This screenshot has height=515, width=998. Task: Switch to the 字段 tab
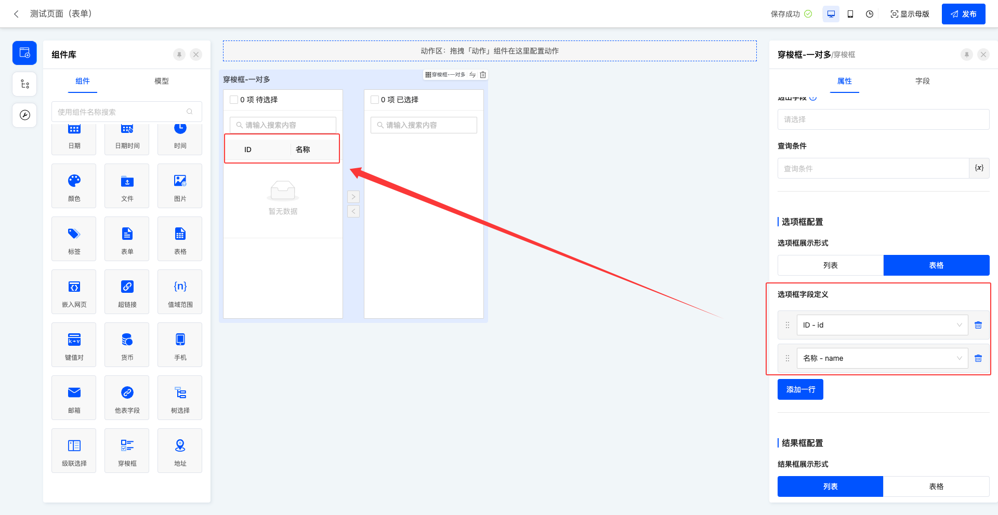coord(922,81)
